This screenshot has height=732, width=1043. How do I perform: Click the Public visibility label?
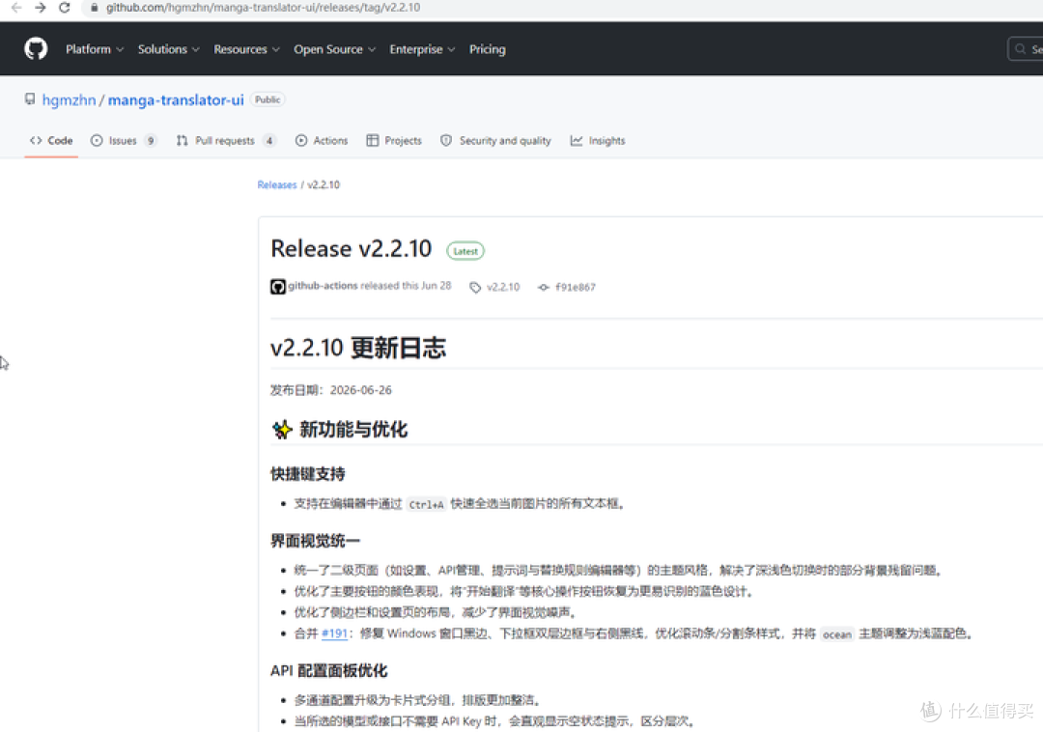(x=268, y=99)
